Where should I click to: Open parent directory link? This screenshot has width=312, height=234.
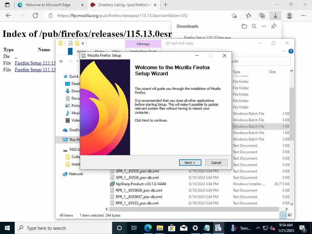pos(16,56)
